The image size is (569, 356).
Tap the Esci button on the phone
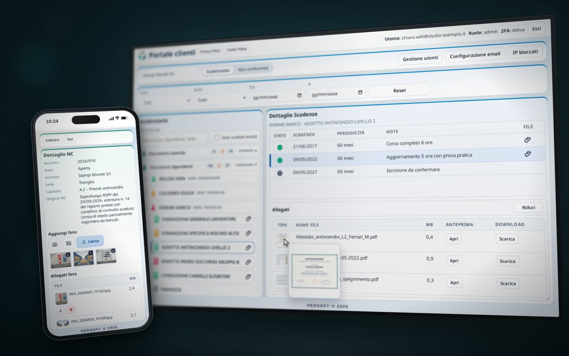coord(70,139)
